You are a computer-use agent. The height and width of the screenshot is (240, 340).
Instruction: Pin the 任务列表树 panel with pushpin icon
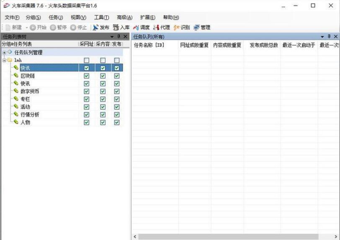[x=118, y=37]
